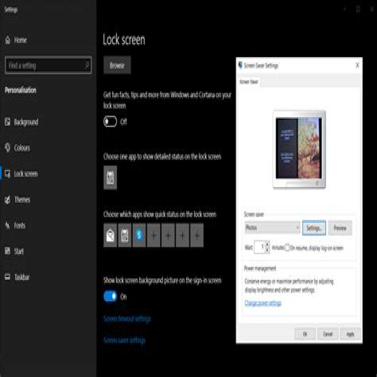Screen dimensions: 377x377
Task: Click Cancel in Screen Saver Settings
Action: click(328, 334)
